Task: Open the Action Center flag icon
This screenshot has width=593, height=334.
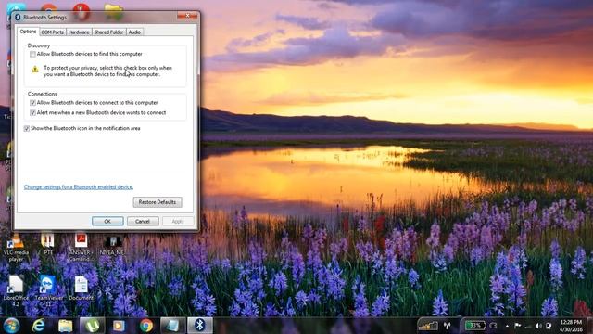Action: [x=517, y=326]
